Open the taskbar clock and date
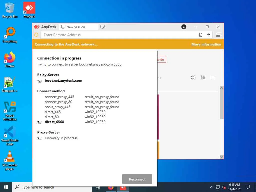This screenshot has height=192, width=256. click(x=234, y=187)
